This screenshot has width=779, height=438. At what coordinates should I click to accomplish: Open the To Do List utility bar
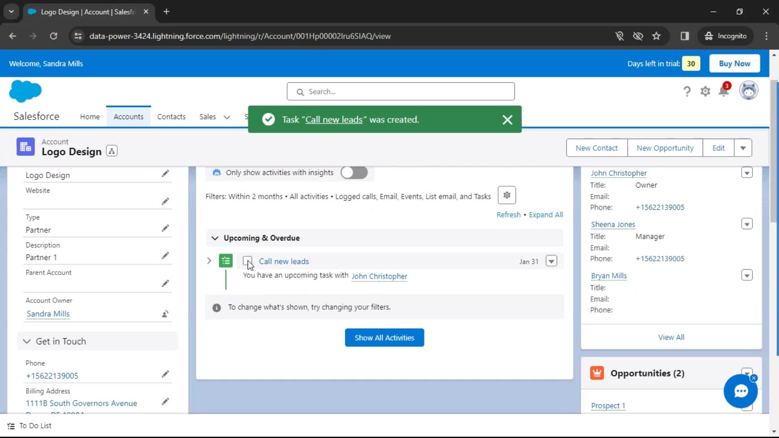[29, 426]
